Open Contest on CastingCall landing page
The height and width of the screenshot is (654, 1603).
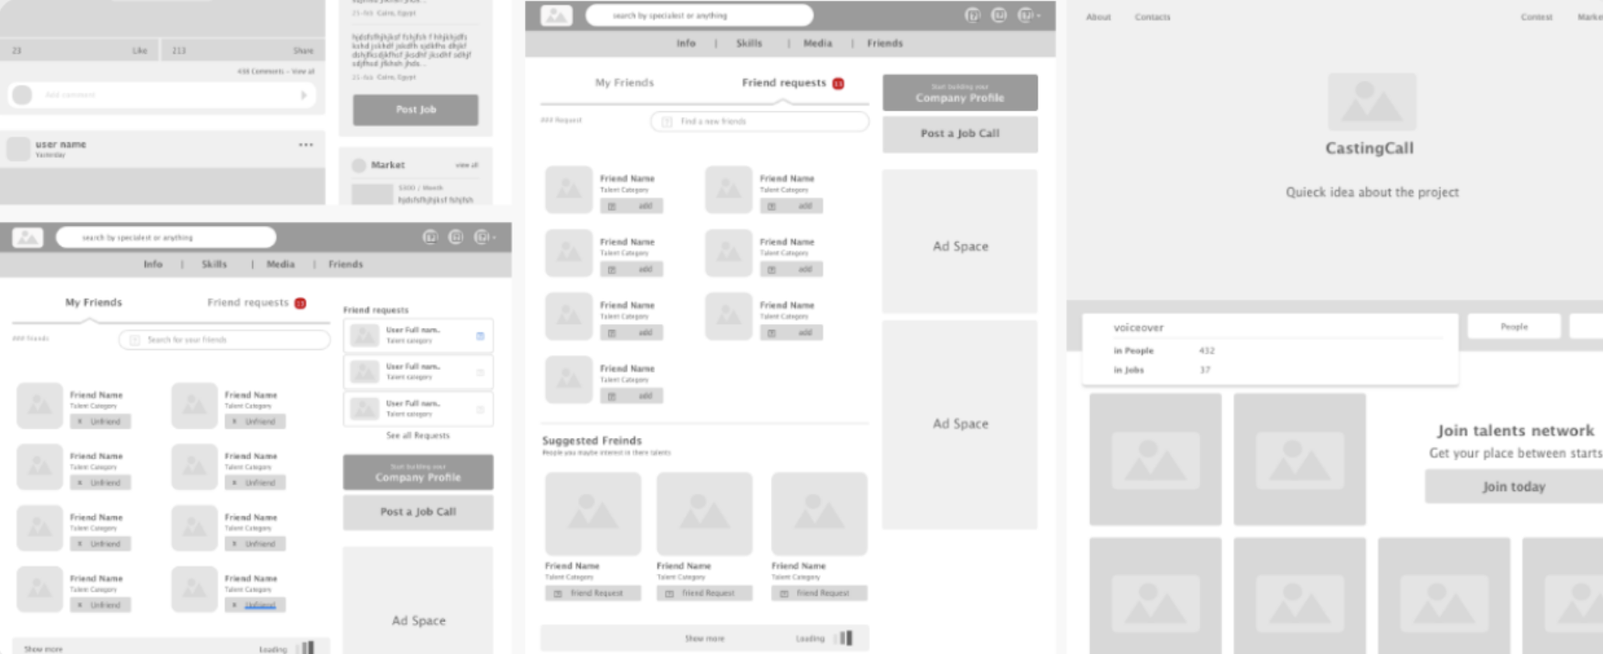pos(1536,17)
